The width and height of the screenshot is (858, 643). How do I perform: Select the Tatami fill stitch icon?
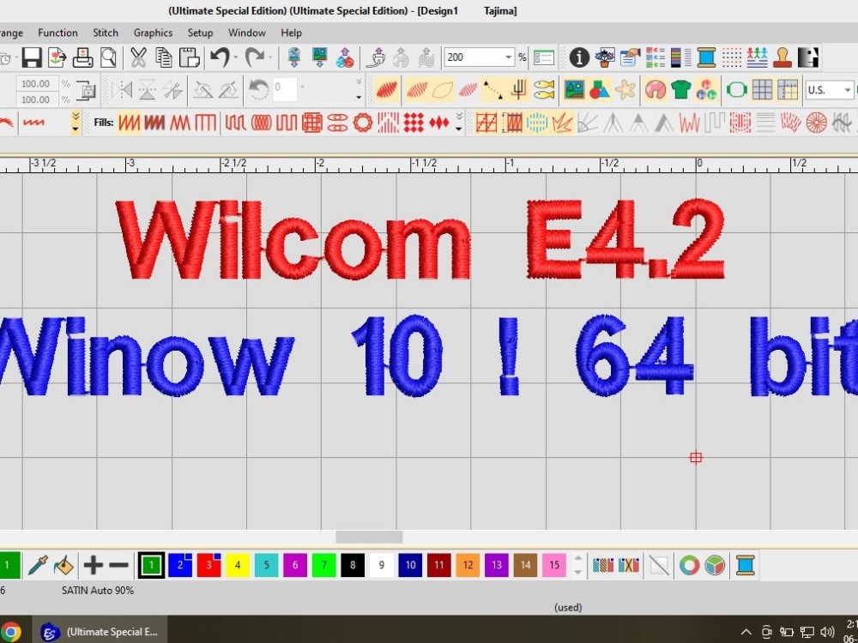(x=154, y=123)
